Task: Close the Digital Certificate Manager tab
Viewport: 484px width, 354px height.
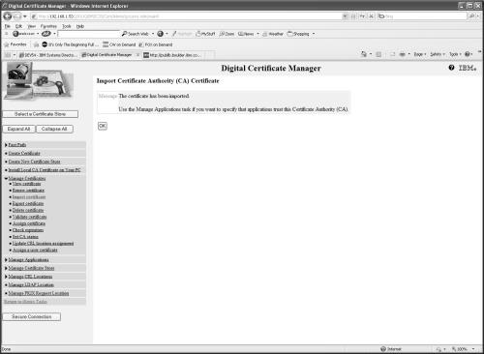Action: [137, 55]
